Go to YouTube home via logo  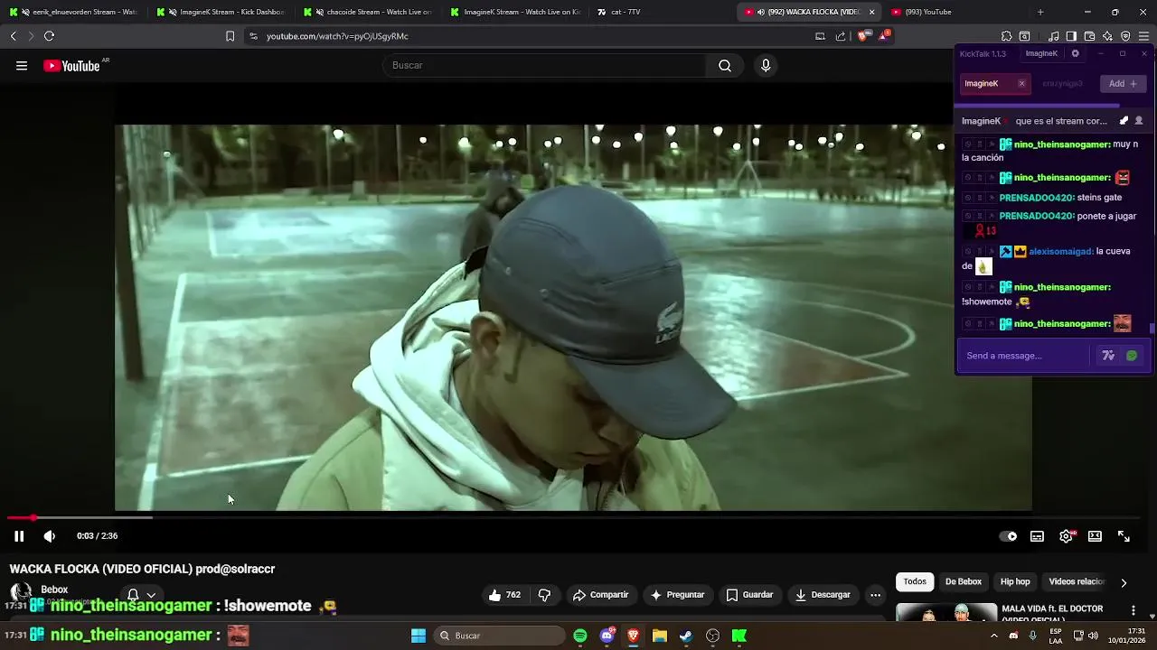point(72,66)
